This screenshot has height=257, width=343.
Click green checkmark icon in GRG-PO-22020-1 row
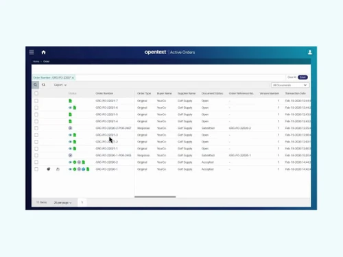coord(75,169)
